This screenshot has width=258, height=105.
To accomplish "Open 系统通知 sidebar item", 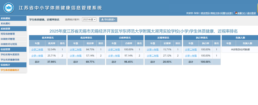I will 13,24.
